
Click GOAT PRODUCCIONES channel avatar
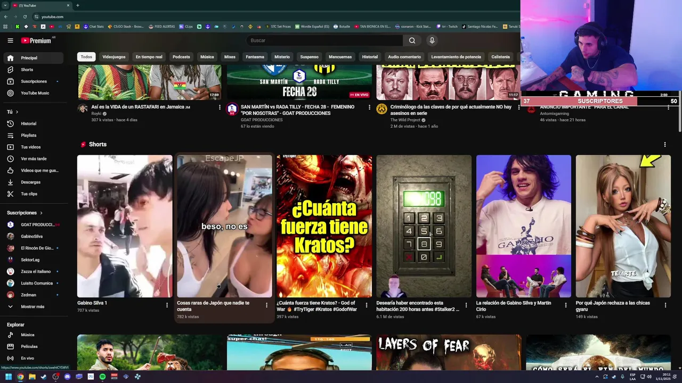click(232, 109)
